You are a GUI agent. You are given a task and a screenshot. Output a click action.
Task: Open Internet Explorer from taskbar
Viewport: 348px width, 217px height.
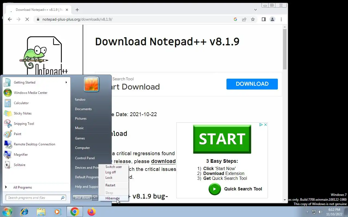click(x=24, y=212)
